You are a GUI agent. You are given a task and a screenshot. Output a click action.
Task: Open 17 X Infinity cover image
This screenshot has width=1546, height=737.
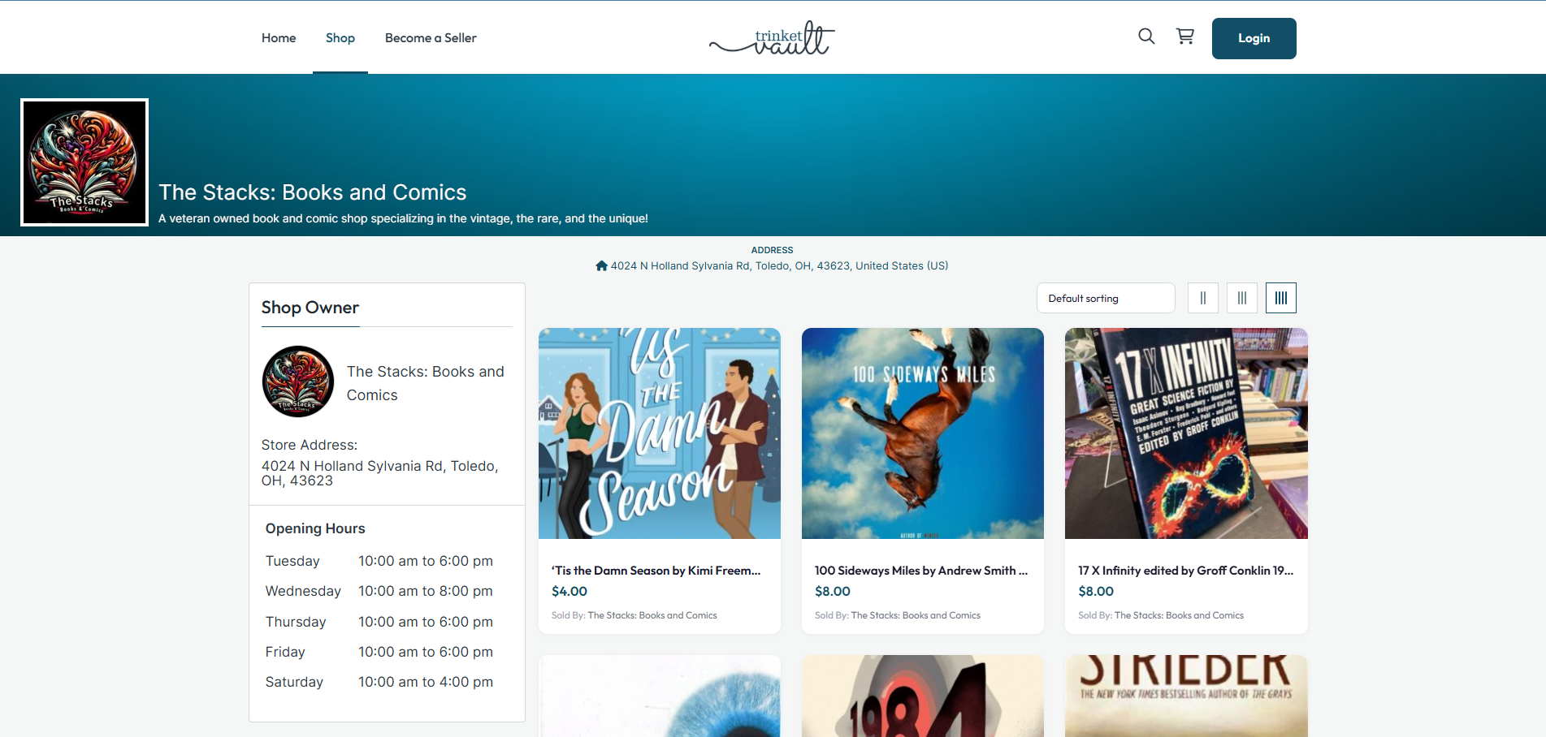(1186, 433)
